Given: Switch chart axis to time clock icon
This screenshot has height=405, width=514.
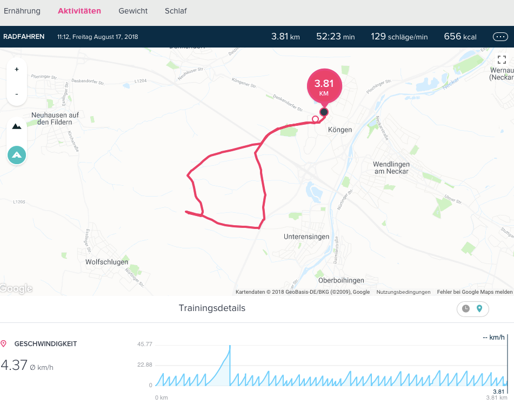Looking at the screenshot, I should pyautogui.click(x=466, y=308).
